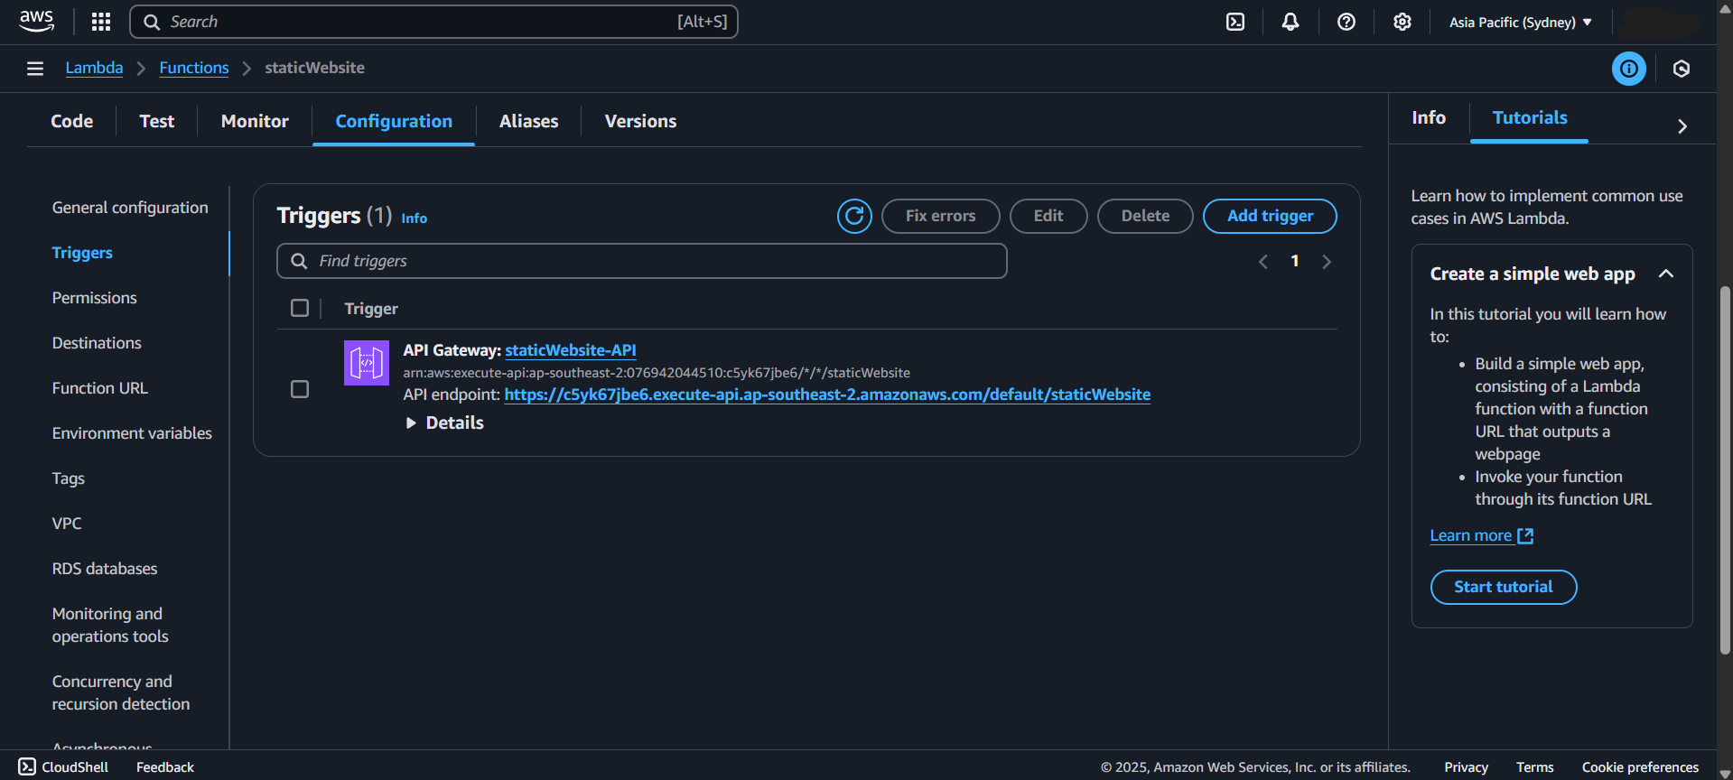This screenshot has height=780, width=1733.
Task: Open Monitoring and operations tools
Action: pos(110,625)
